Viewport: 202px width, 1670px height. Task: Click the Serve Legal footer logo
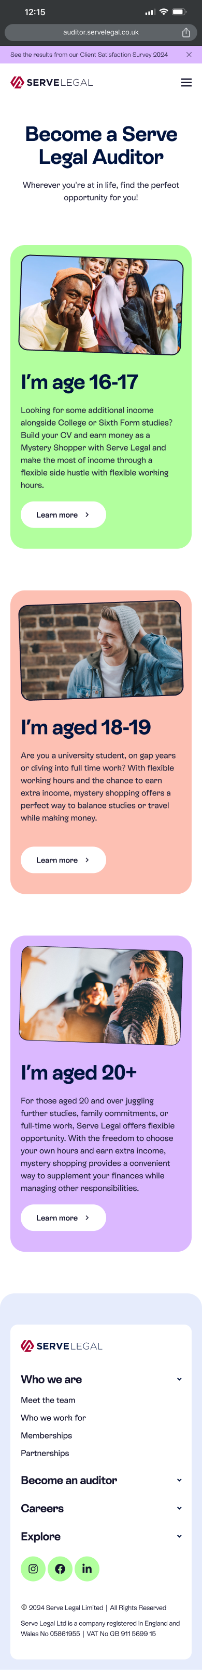pos(61,1346)
